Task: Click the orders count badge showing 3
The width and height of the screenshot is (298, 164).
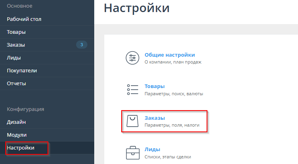Action: 82,45
